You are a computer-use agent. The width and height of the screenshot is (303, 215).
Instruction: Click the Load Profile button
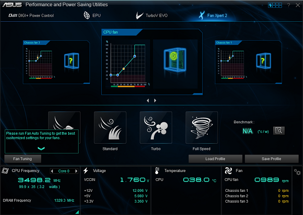[x=215, y=159]
